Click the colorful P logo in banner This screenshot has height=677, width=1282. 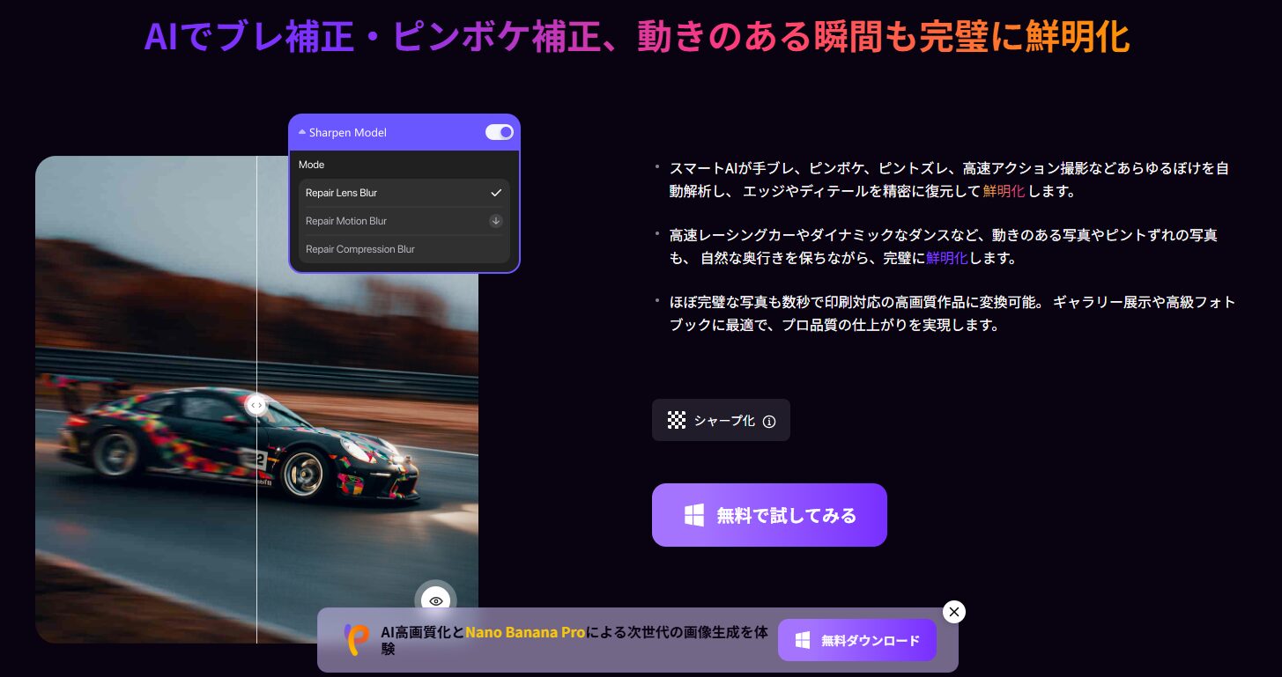pyautogui.click(x=357, y=640)
